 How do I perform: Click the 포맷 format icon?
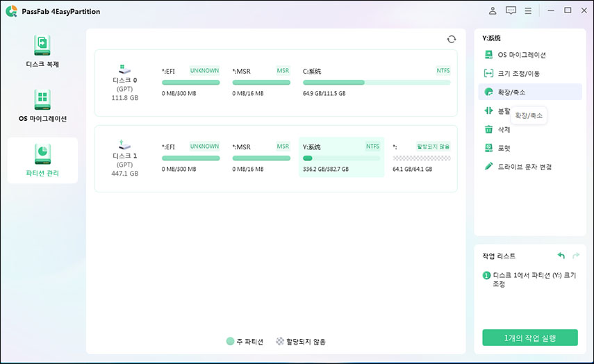click(488, 148)
